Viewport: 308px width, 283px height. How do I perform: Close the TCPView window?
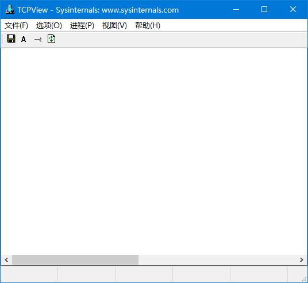293,9
